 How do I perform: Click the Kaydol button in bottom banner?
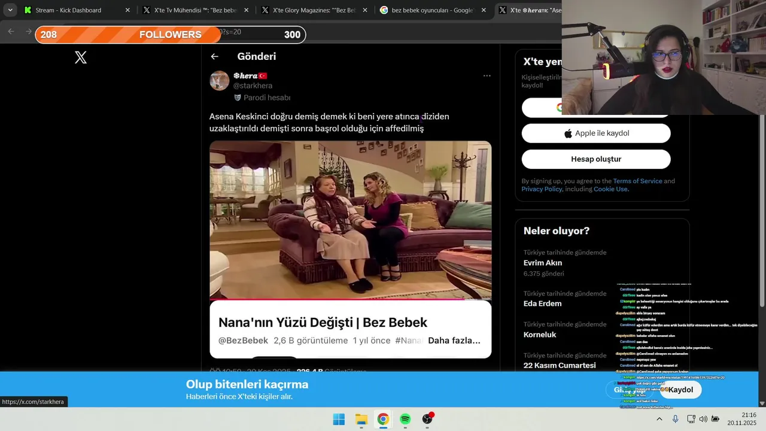[x=680, y=390]
